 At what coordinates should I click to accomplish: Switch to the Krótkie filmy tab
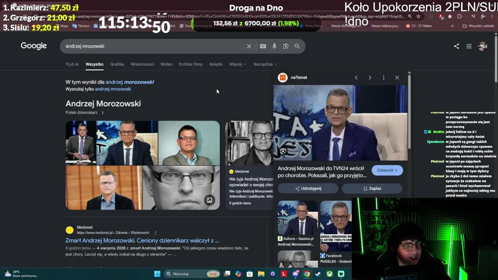(x=191, y=64)
